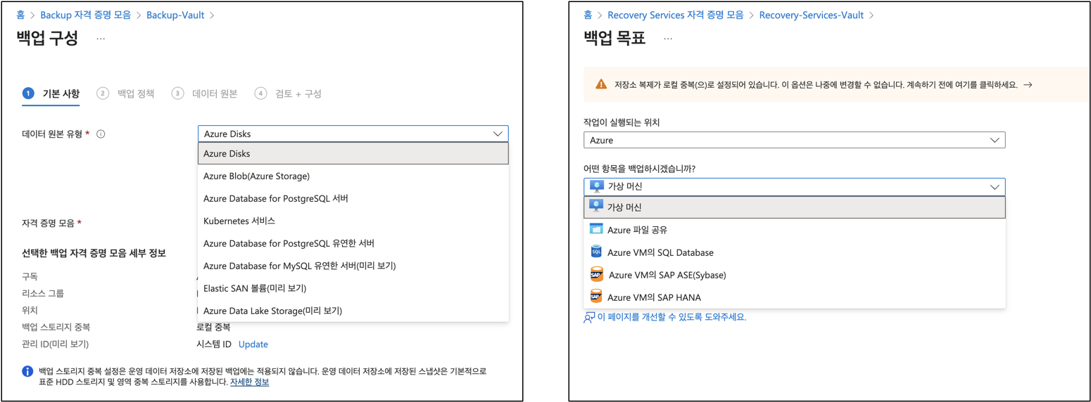Viewport: 1091px width, 402px height.
Task: Click the warning triangle icon in the banner
Action: (x=601, y=84)
